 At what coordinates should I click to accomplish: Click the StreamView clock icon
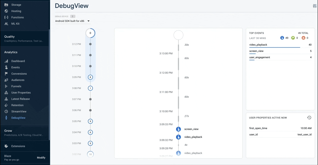click(6, 112)
